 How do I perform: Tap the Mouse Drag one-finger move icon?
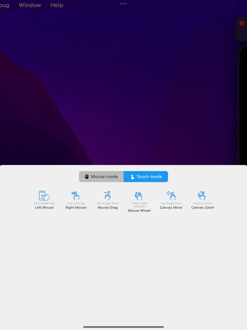tap(108, 195)
